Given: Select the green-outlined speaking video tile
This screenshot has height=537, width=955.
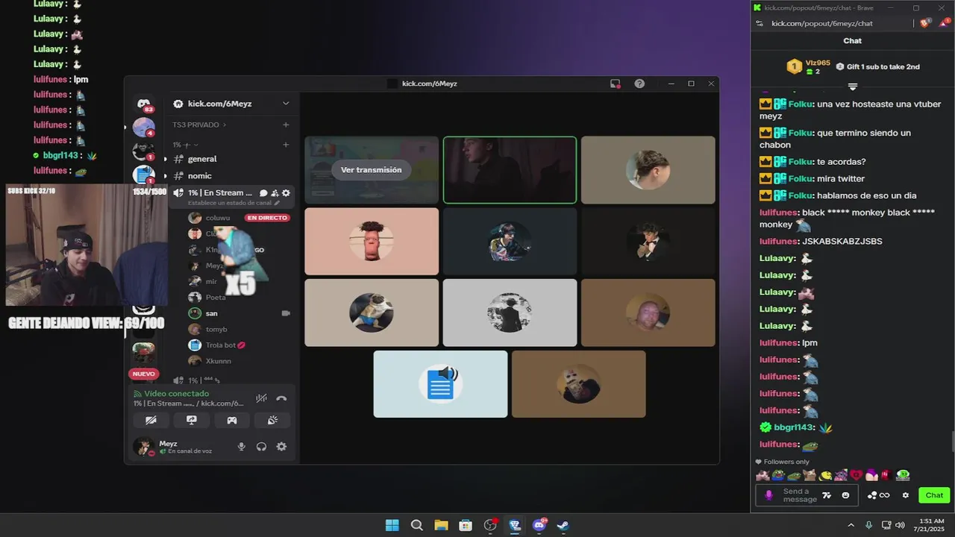Looking at the screenshot, I should click(510, 170).
